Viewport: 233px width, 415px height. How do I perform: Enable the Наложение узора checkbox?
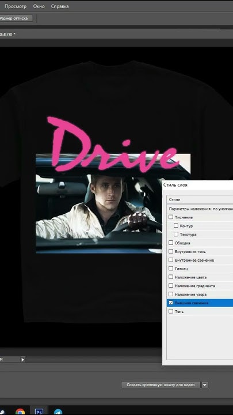[171, 294]
